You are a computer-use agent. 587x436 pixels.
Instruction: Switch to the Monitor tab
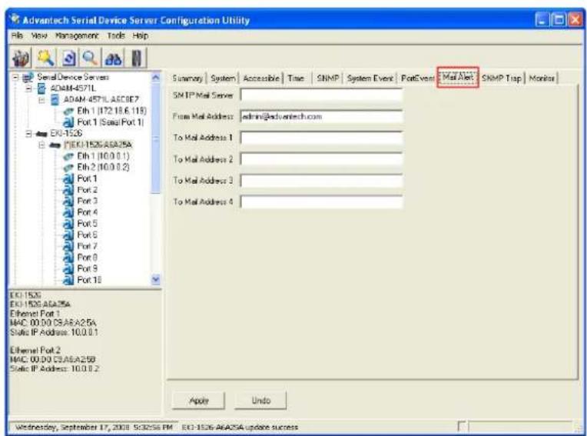click(542, 78)
